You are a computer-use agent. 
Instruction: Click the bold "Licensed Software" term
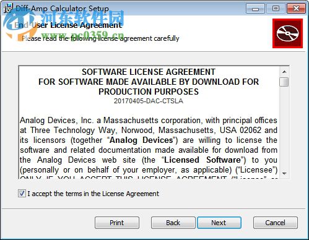[202, 160]
